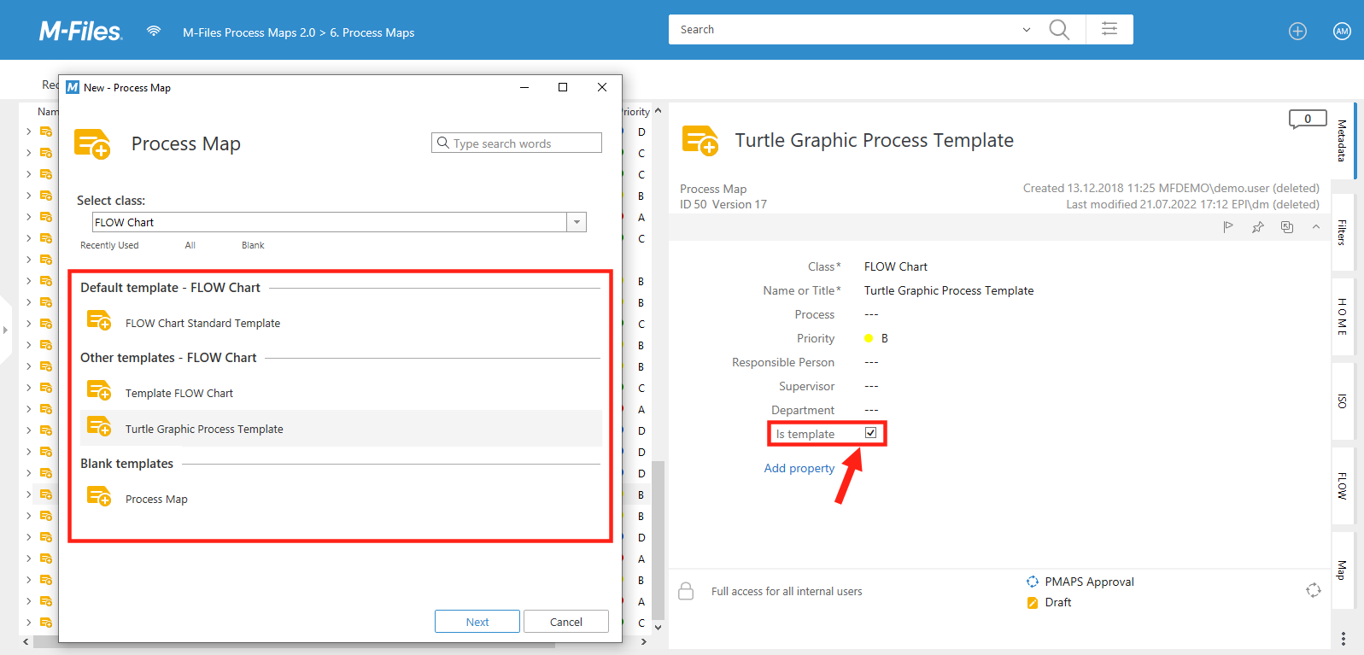The width and height of the screenshot is (1364, 655).
Task: Open the AM user account avatar
Action: pyautogui.click(x=1342, y=32)
